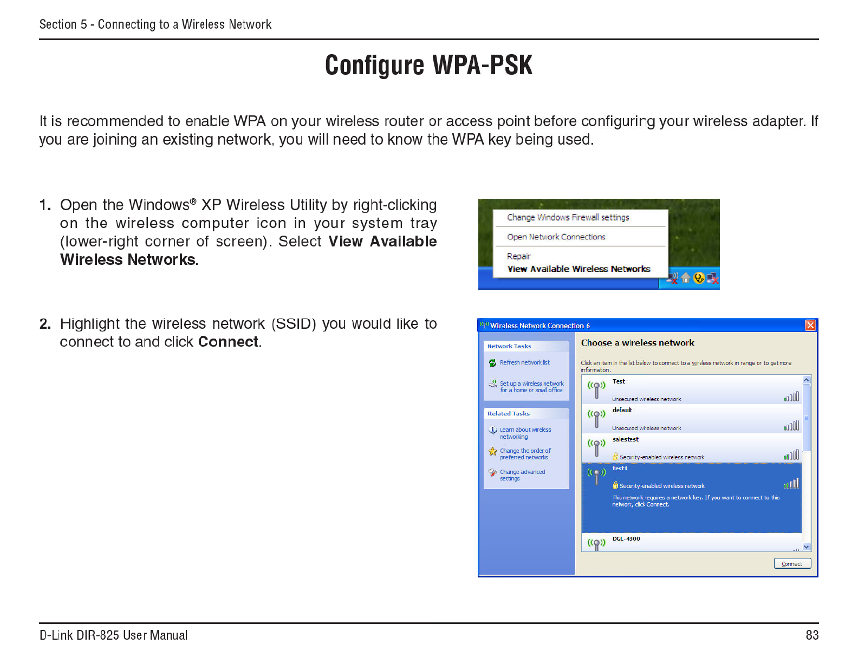858x663 pixels.
Task: Click the antenna icon beside test1
Action: pyautogui.click(x=596, y=476)
